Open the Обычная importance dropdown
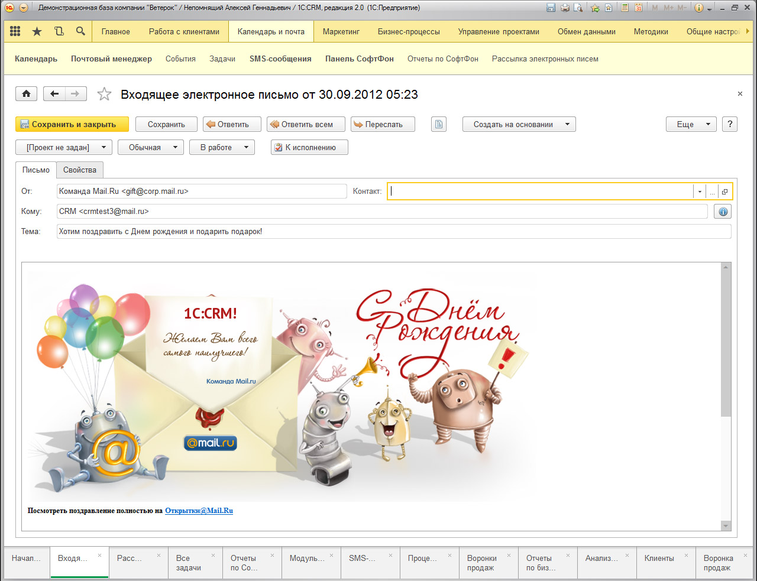The image size is (757, 581). [x=151, y=147]
